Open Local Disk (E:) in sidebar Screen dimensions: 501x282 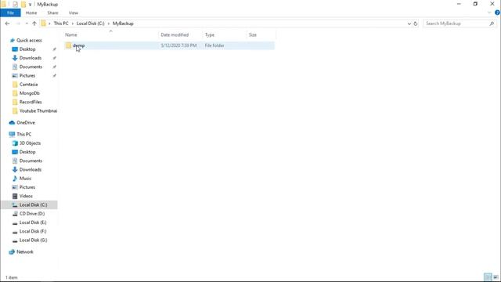[x=33, y=222]
